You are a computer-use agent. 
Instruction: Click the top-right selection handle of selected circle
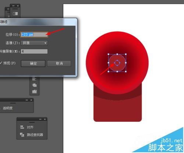click(126, 54)
